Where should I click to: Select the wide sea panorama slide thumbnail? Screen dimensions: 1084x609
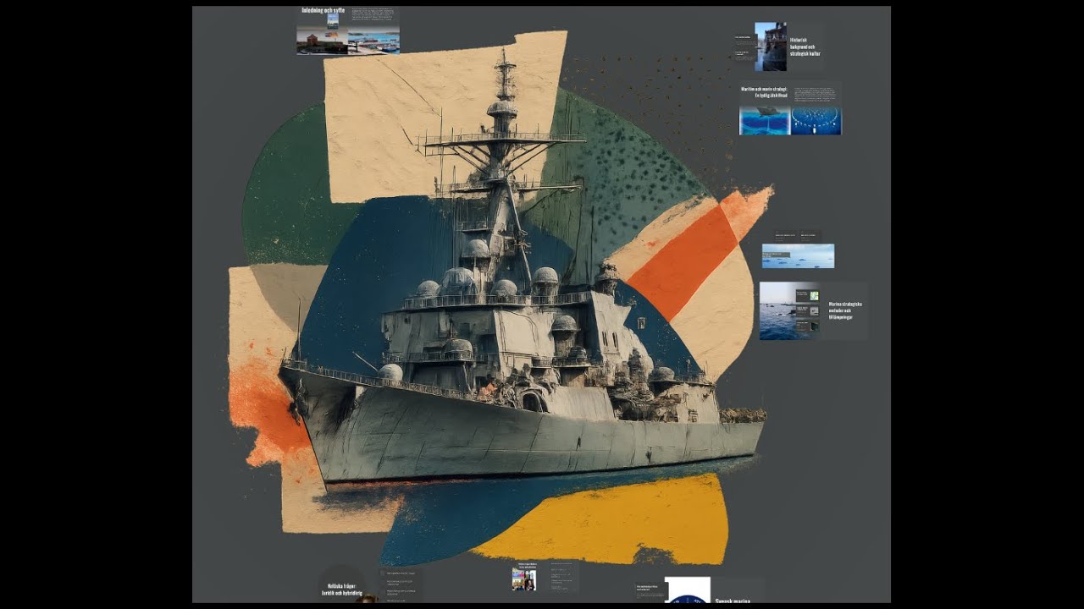(798, 256)
